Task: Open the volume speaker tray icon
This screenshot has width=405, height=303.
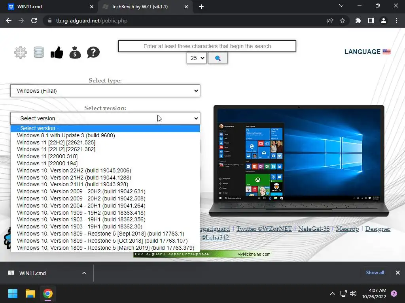Action: pyautogui.click(x=353, y=294)
